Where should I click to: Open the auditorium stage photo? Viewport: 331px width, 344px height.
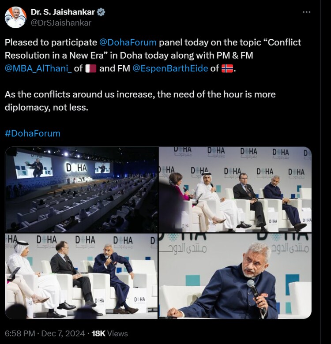[82, 189]
